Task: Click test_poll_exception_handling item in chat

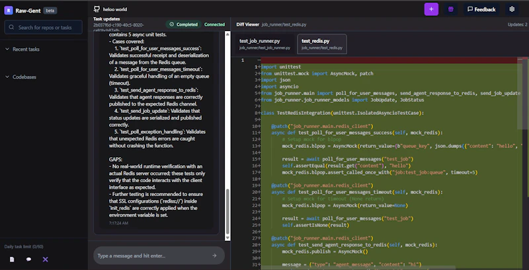Action: [x=157, y=139]
